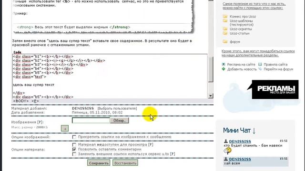Screen dimensions: 305x171
Task: Click the icon next to Перейти на форум
Action: [260, 69]
